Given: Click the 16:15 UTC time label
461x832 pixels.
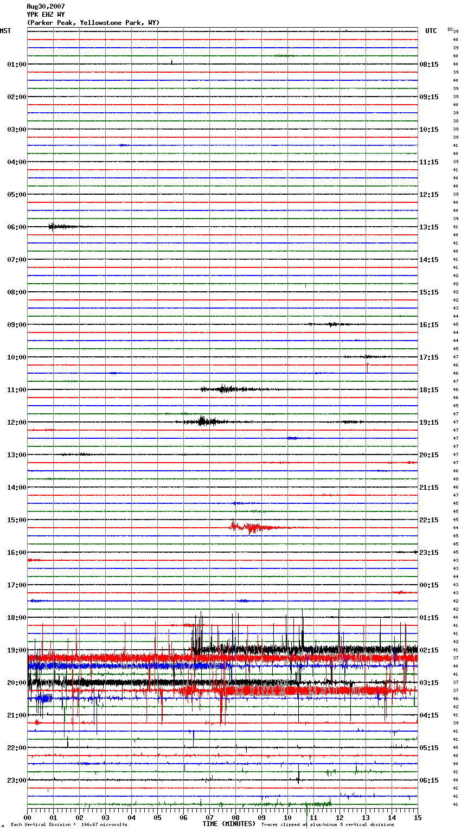Looking at the screenshot, I should click(x=429, y=325).
